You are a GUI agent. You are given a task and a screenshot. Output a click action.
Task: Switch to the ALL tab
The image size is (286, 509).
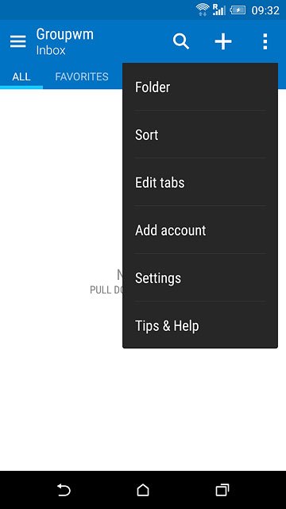click(21, 76)
